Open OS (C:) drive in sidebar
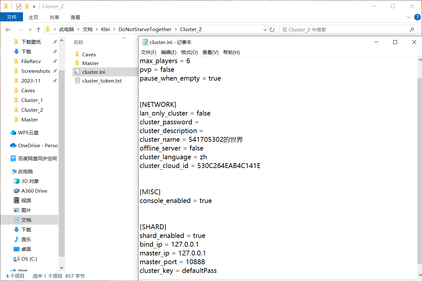The image size is (422, 281). tap(29, 259)
